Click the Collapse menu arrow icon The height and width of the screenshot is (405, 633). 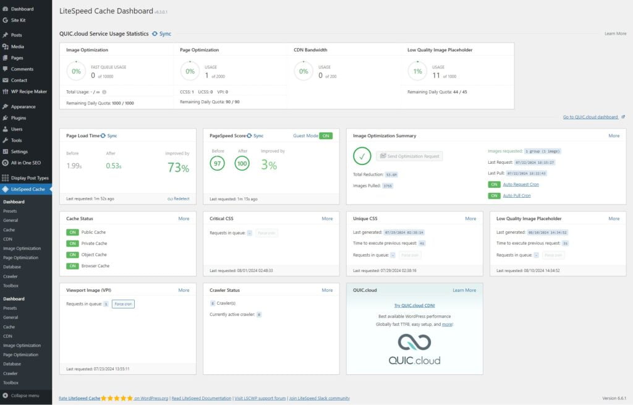coord(5,395)
